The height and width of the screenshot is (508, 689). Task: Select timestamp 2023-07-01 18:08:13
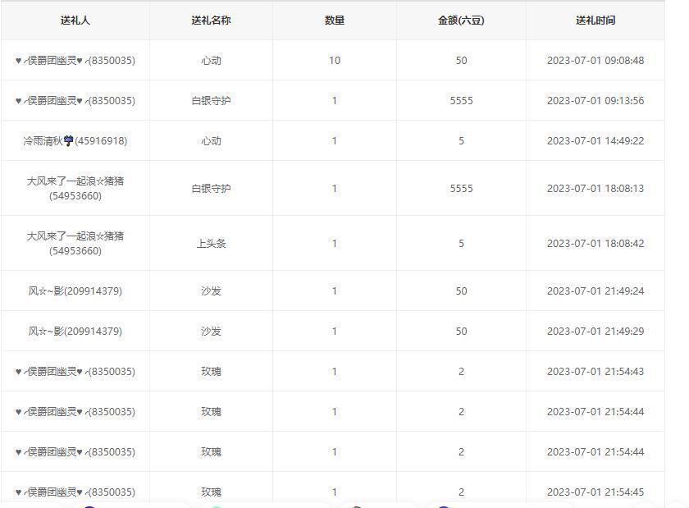coord(595,188)
